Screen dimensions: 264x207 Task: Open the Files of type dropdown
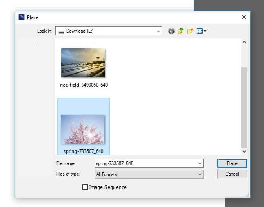coord(149,174)
